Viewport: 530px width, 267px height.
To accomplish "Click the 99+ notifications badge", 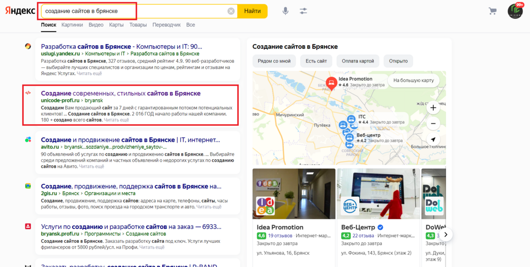I will [x=519, y=5].
